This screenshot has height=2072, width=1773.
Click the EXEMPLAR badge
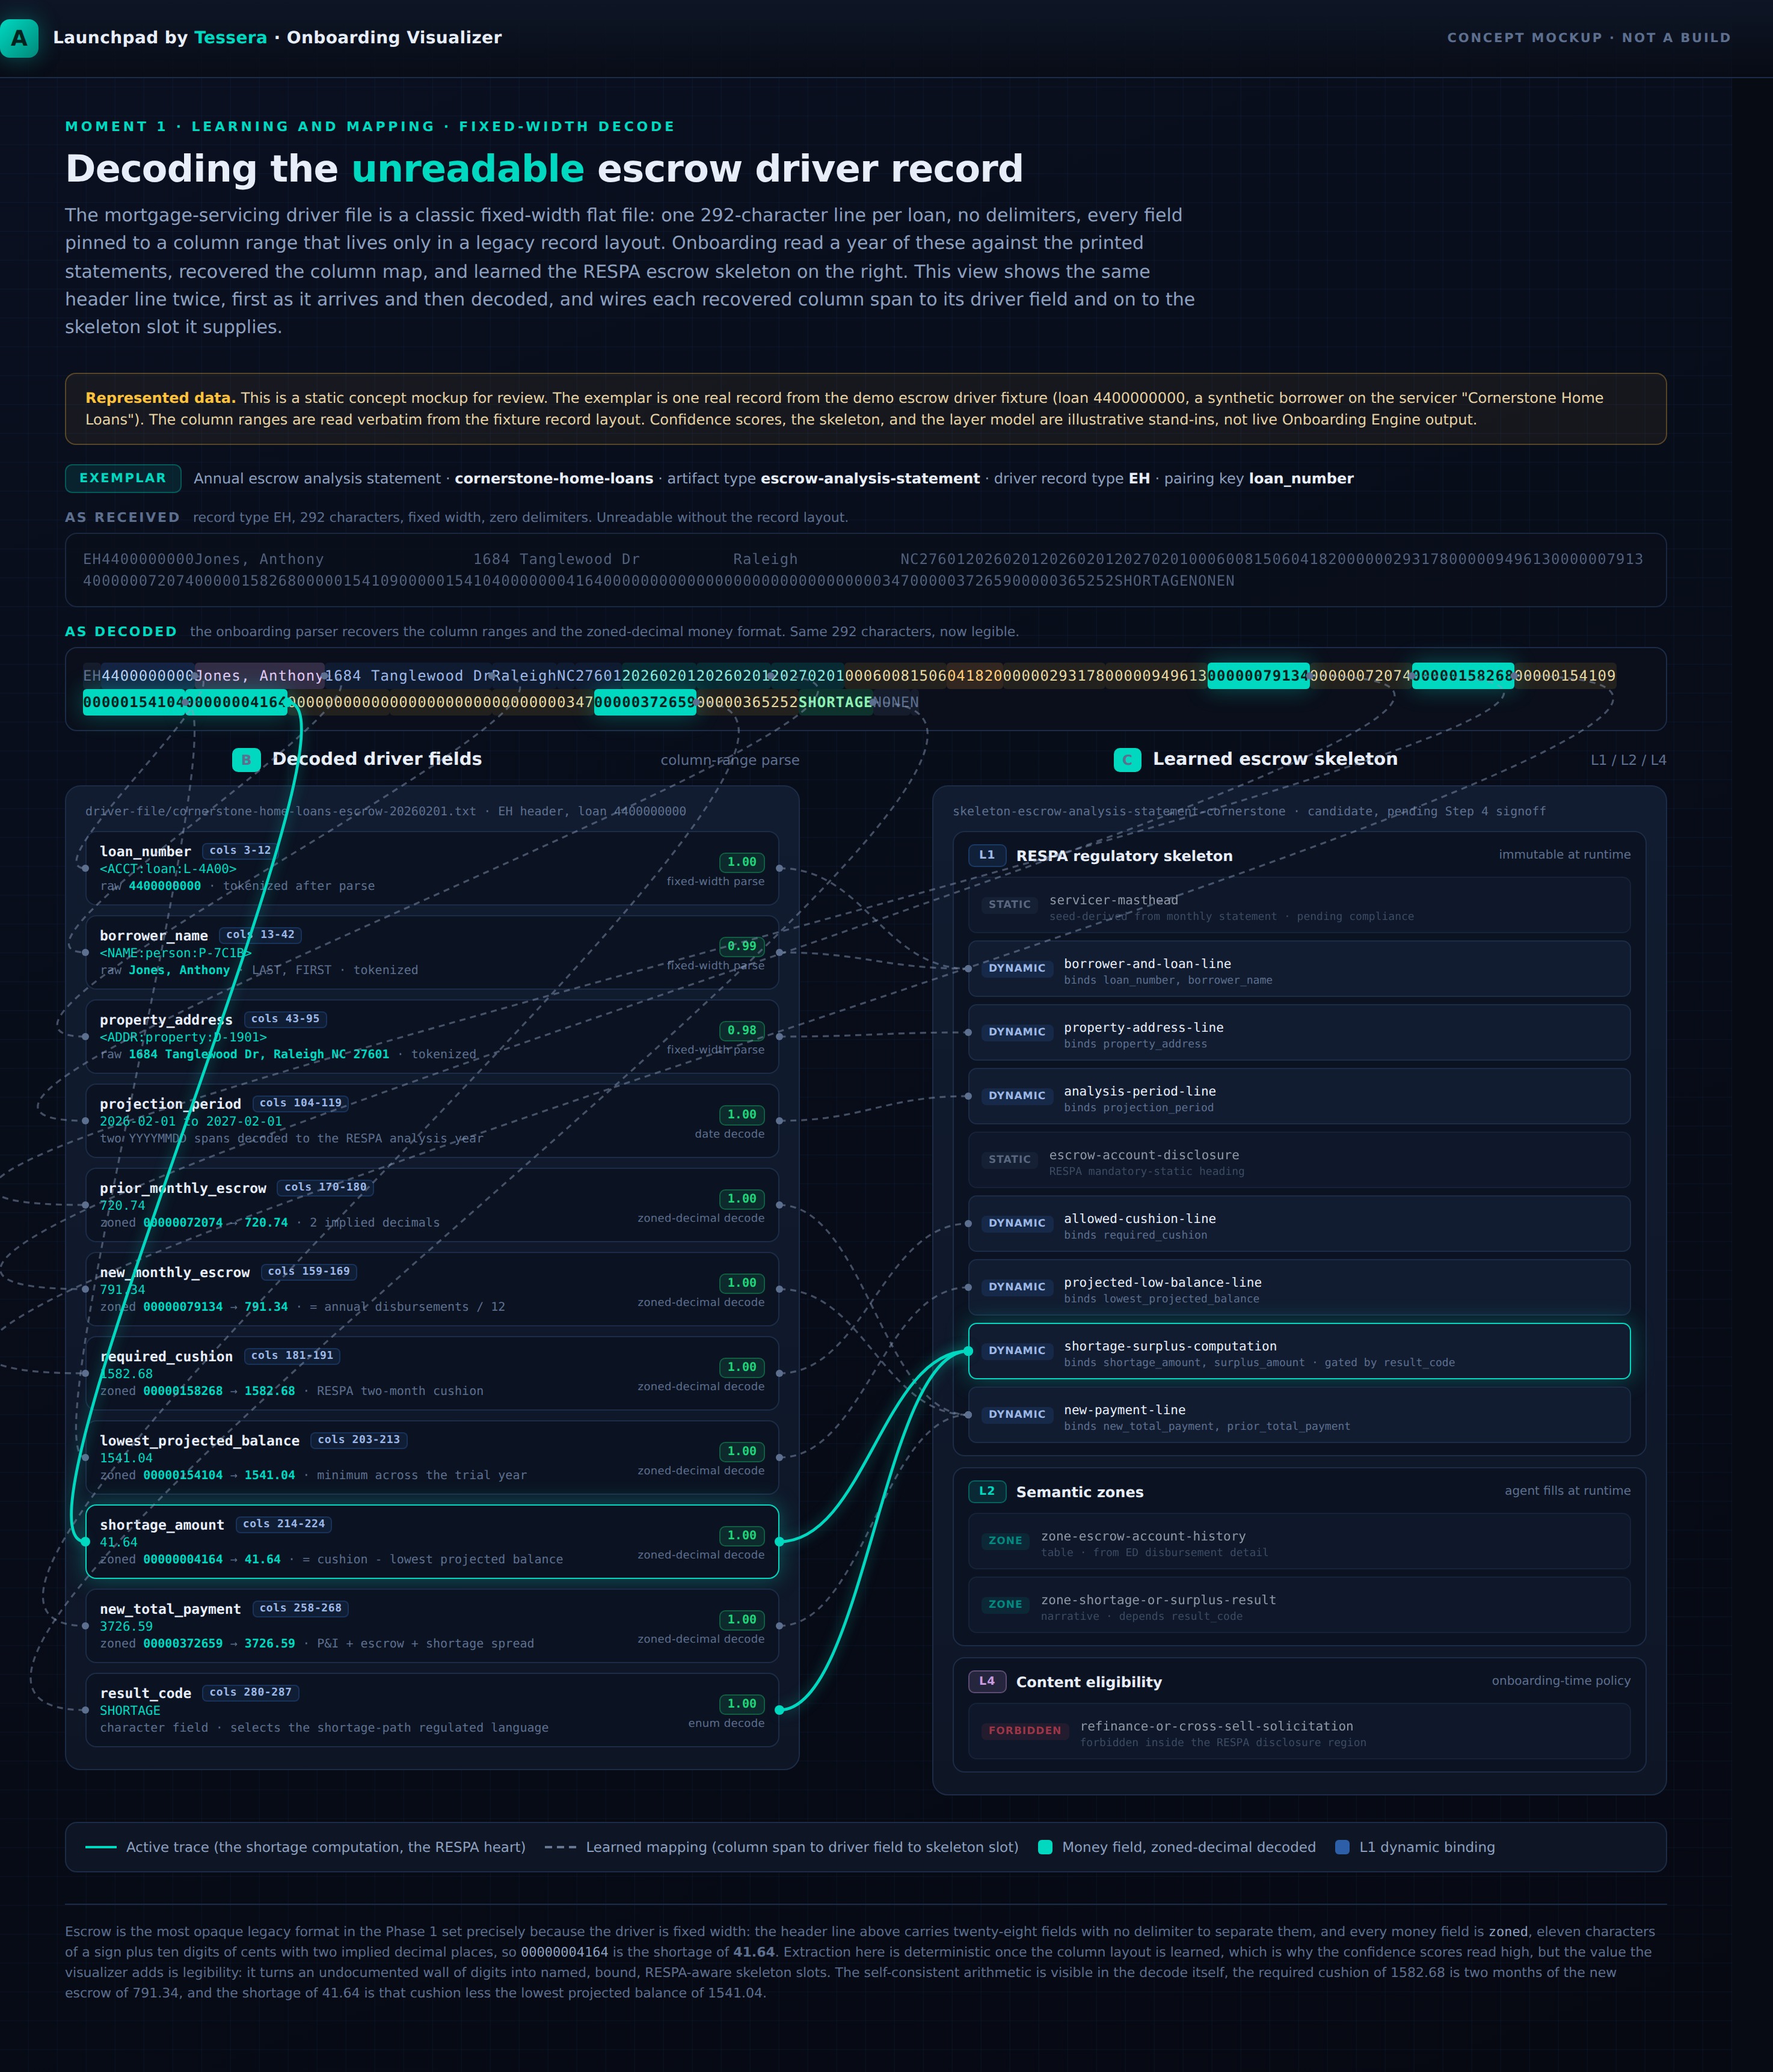123,478
